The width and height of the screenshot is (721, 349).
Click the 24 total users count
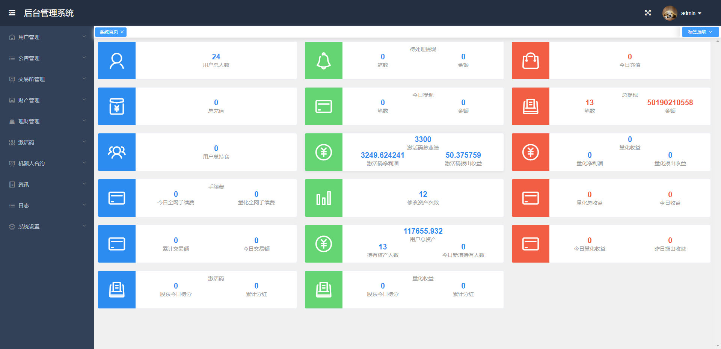[216, 57]
